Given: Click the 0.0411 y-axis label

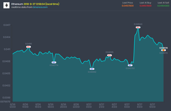Looking at the screenshot, I should click(7, 49).
